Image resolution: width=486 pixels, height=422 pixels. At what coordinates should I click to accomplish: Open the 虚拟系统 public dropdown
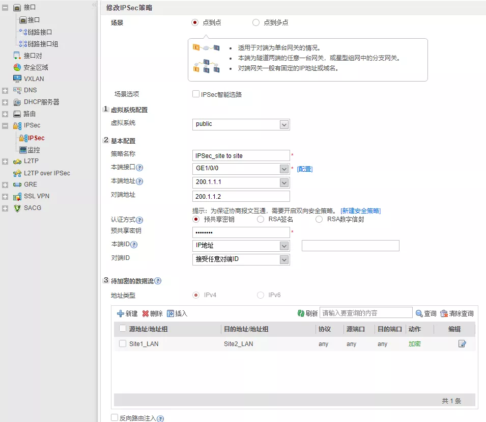coord(284,124)
